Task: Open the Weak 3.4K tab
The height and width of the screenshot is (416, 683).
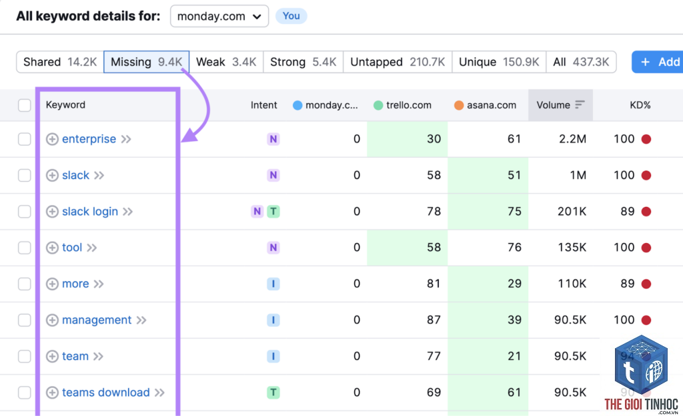Action: pos(226,62)
